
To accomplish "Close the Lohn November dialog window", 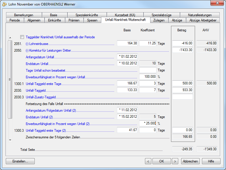I will pyautogui.click(x=217, y=3).
